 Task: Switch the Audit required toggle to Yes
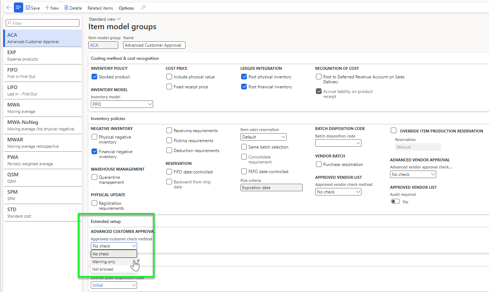[x=395, y=201]
